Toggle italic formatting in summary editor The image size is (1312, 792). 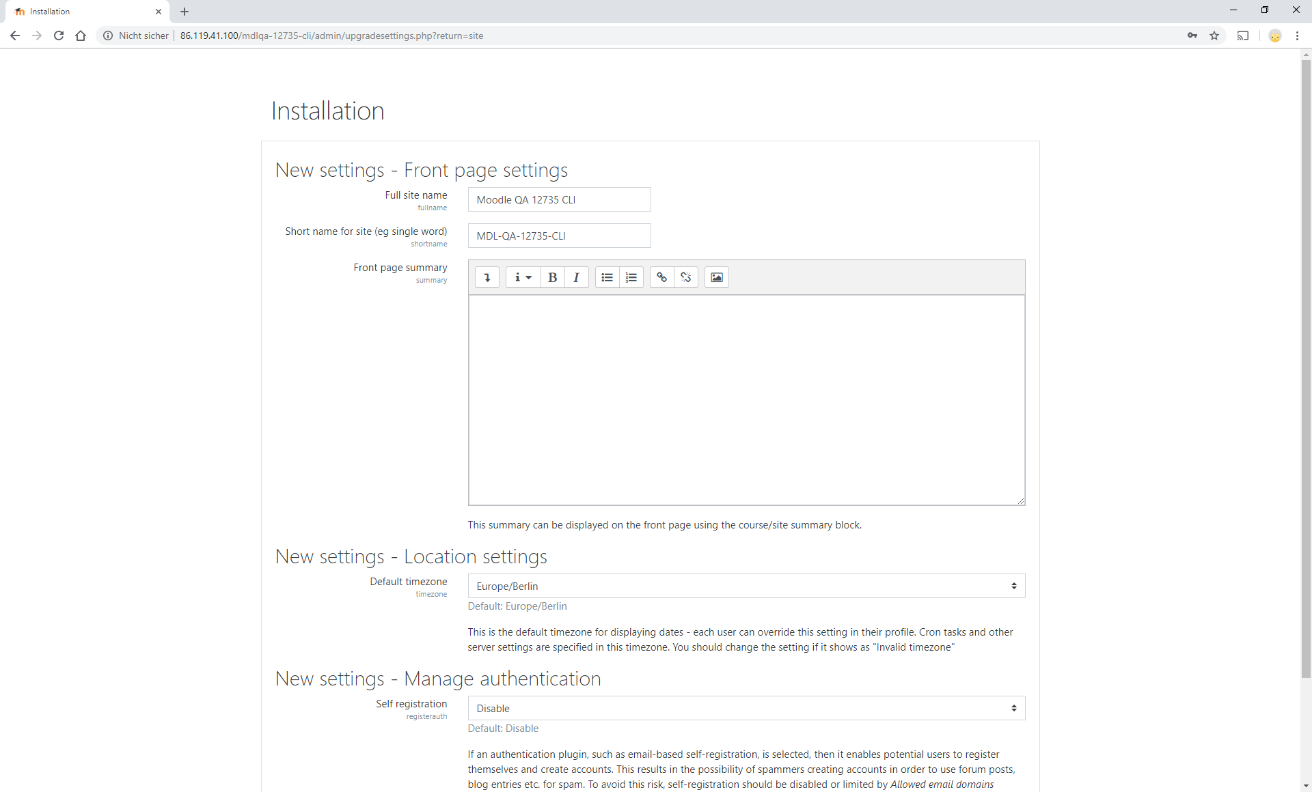pos(577,277)
